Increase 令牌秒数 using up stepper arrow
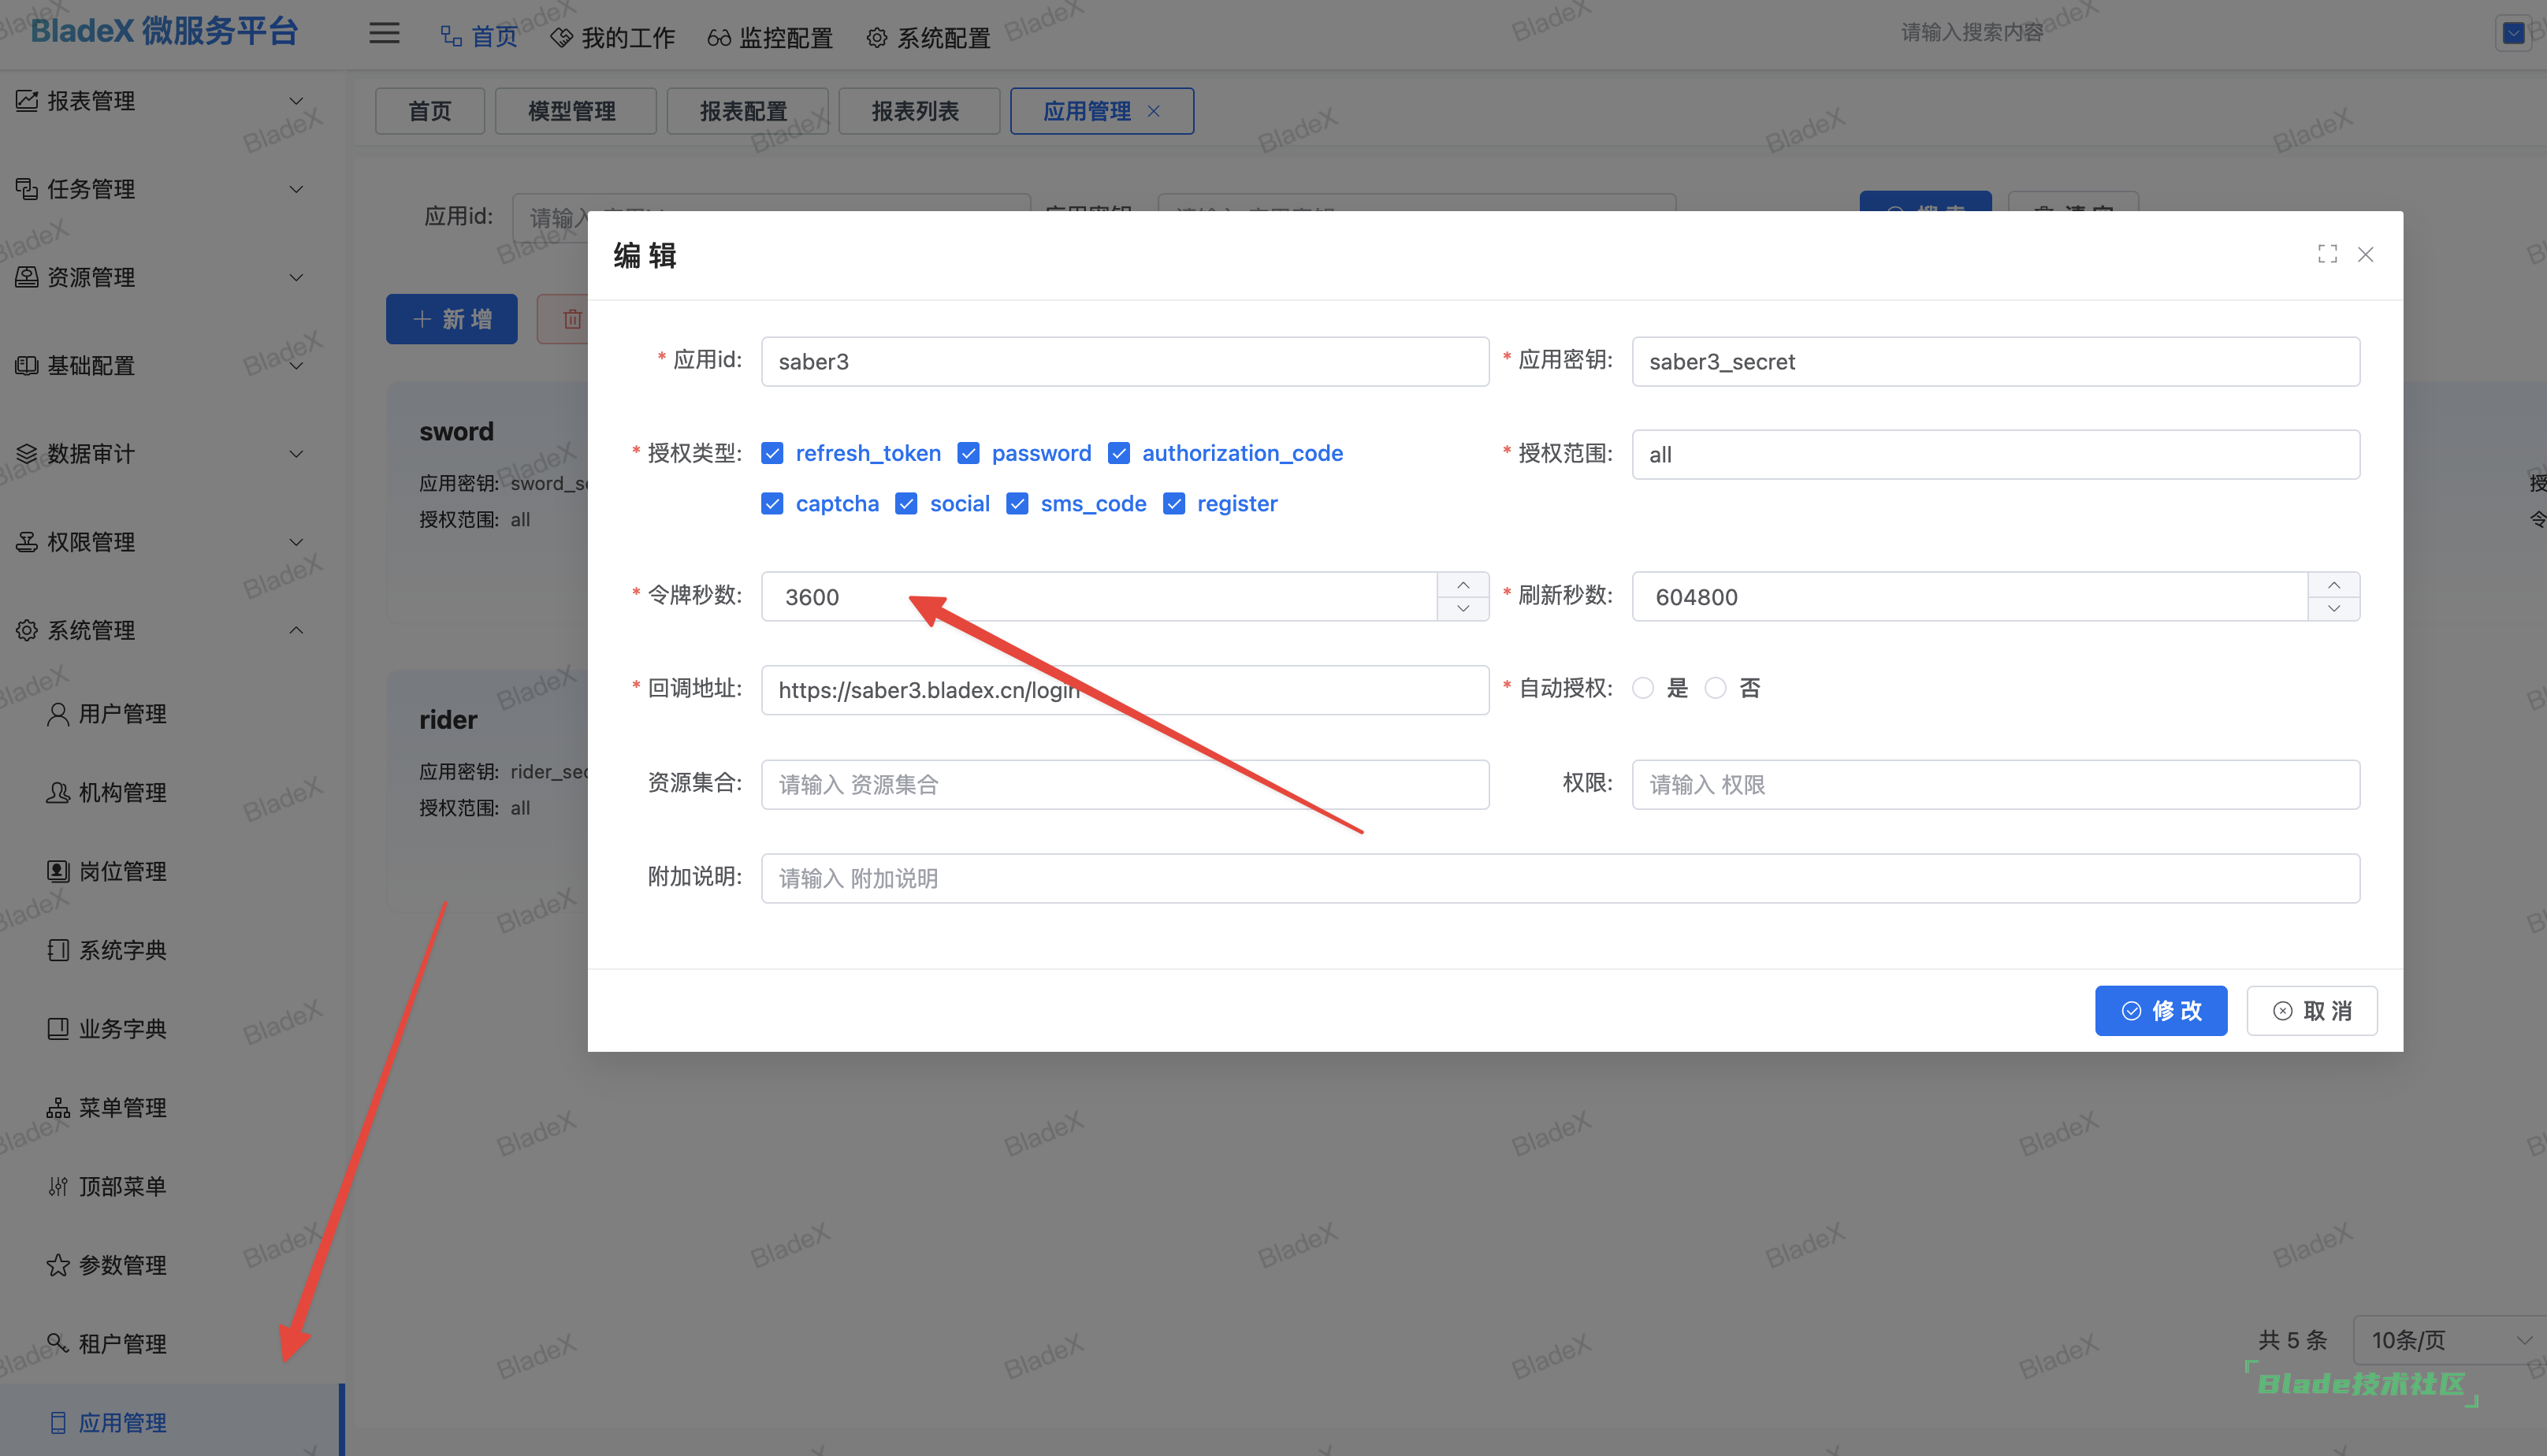Screen dimensions: 2547x1456 click(1463, 585)
